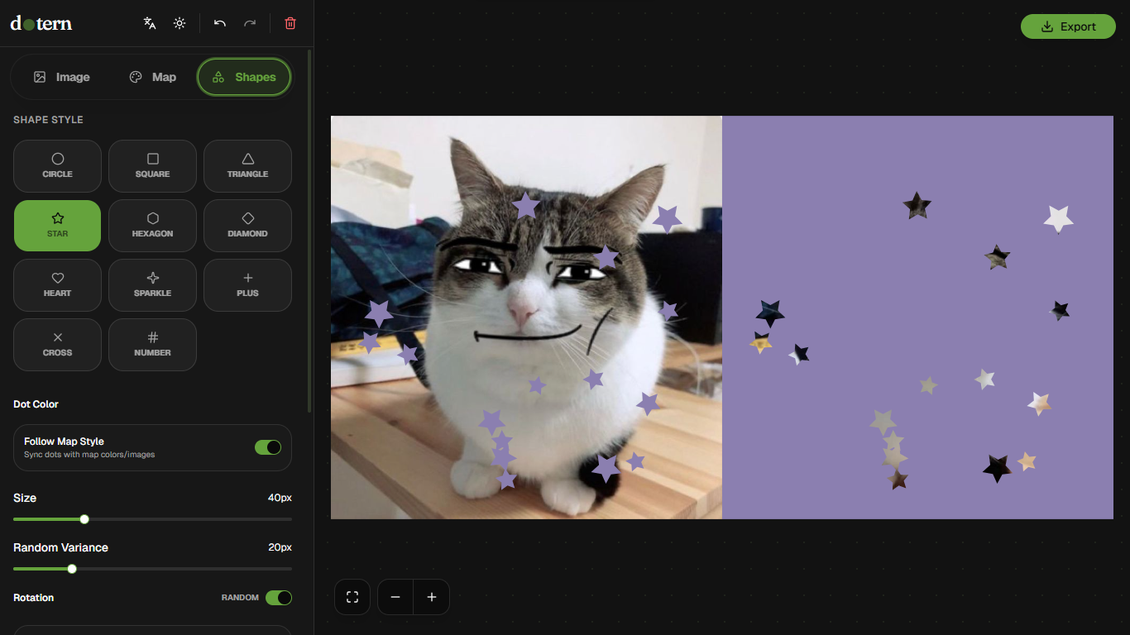This screenshot has width=1130, height=635.
Task: Undo the last action
Action: [x=220, y=23]
